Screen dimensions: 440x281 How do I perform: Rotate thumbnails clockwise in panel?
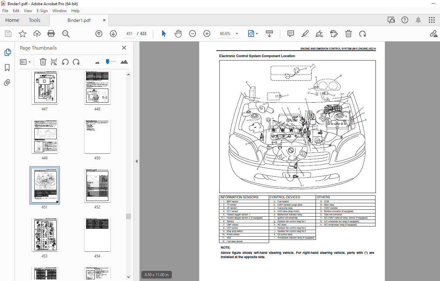coord(76,62)
